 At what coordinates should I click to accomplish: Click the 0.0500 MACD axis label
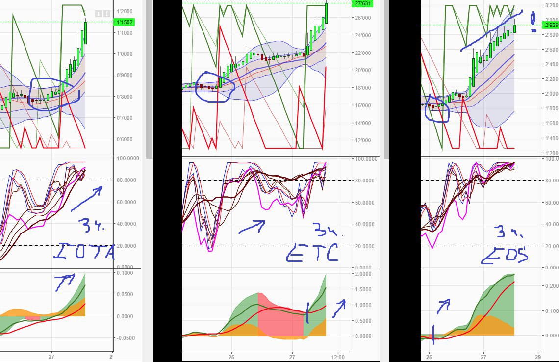(x=125, y=295)
